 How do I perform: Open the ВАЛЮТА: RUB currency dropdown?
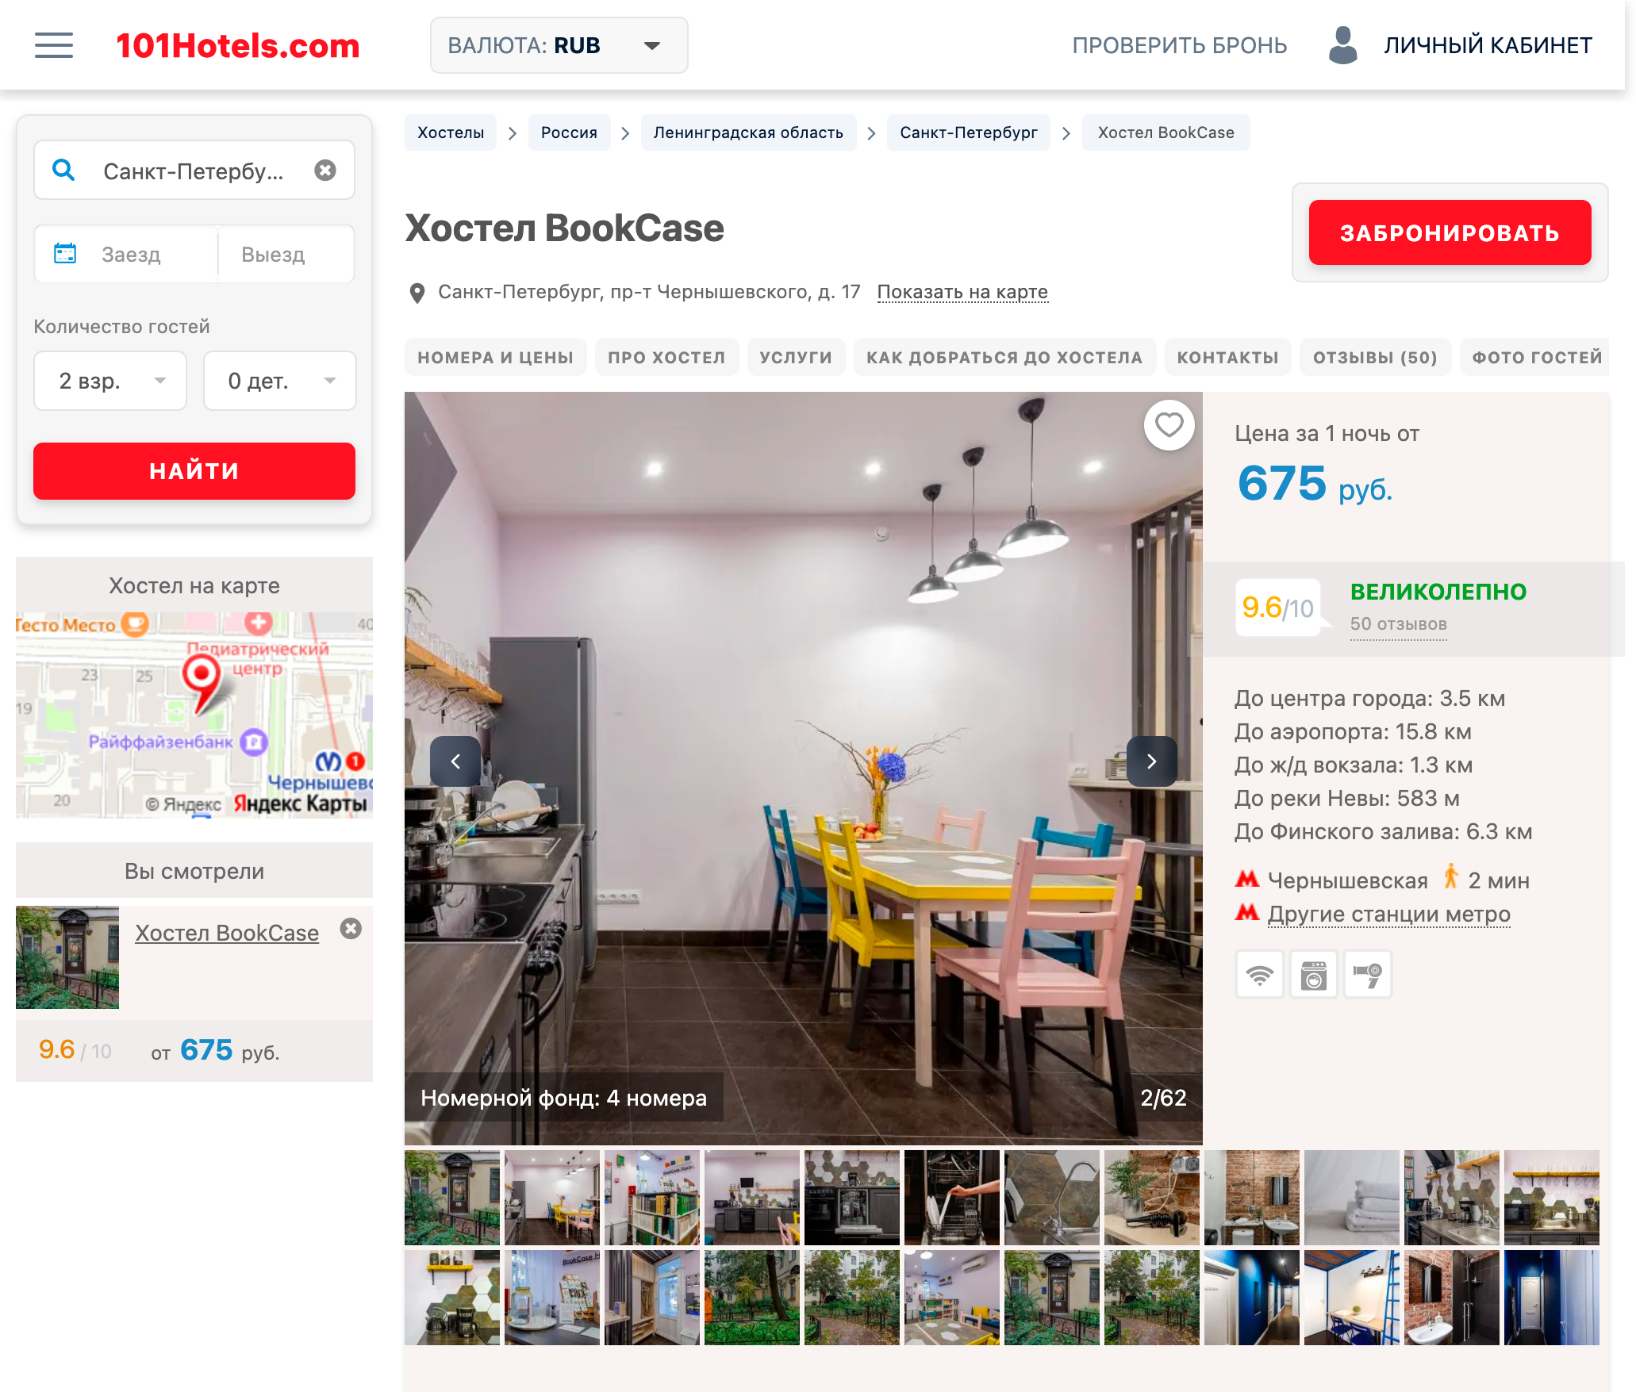[x=559, y=45]
